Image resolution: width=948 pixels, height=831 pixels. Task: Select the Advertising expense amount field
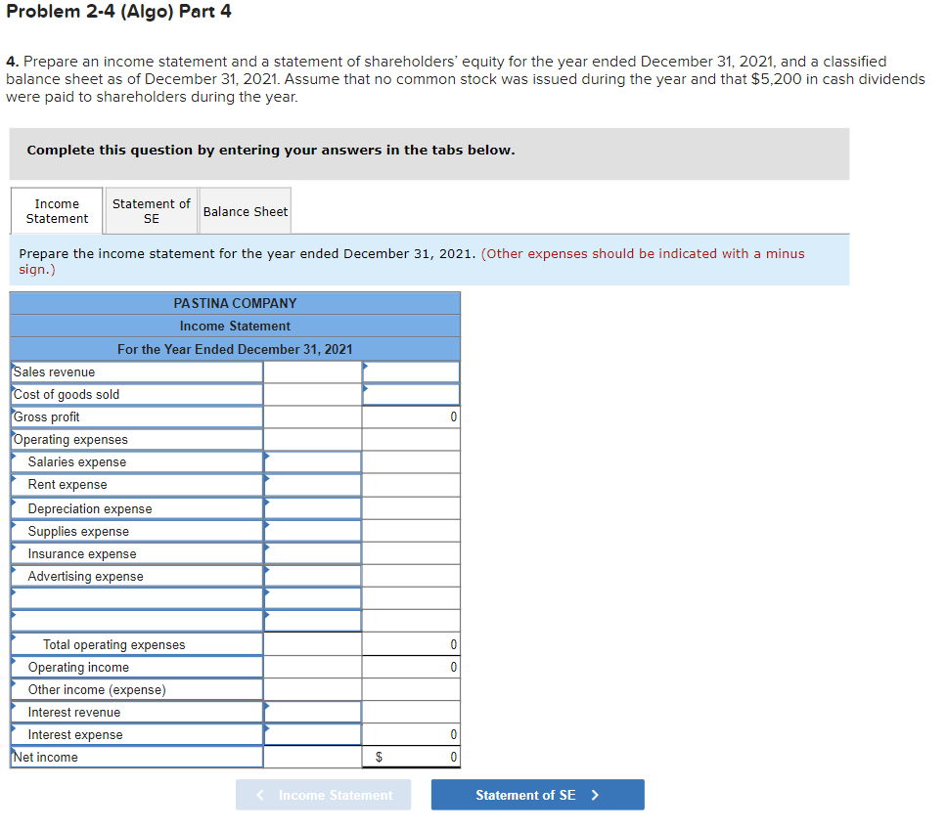(x=311, y=575)
